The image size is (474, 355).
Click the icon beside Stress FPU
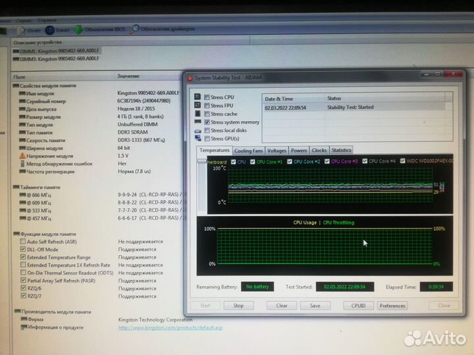click(197, 105)
